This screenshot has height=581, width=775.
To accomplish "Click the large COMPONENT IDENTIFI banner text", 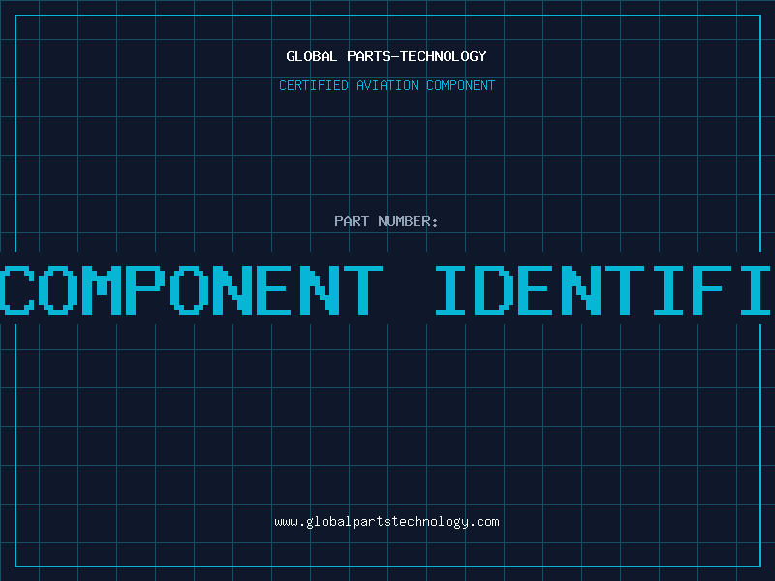I will coord(387,290).
